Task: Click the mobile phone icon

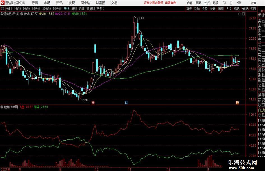Action: [231, 3]
